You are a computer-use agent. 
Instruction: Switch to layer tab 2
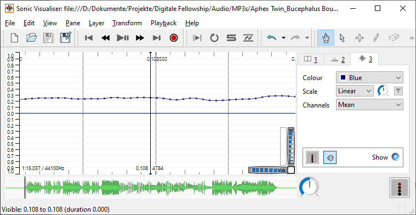point(338,59)
